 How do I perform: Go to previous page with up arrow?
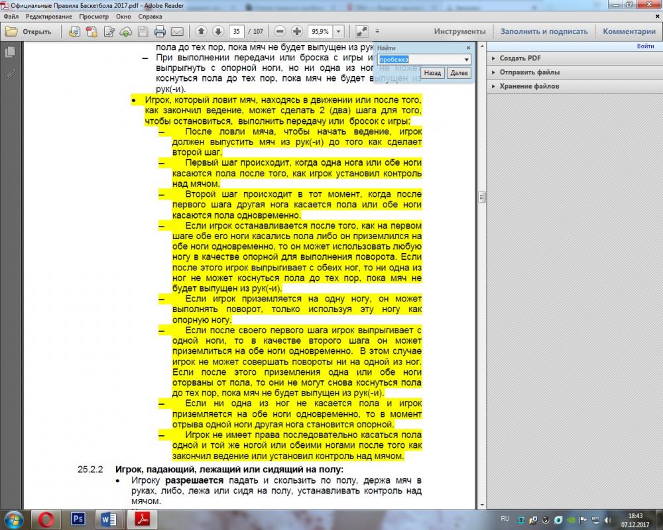coord(202,31)
